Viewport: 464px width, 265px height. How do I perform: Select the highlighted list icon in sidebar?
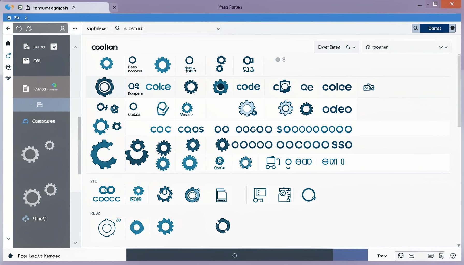pos(40,105)
